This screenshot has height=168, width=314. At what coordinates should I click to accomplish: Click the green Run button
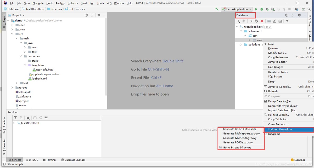256,9
